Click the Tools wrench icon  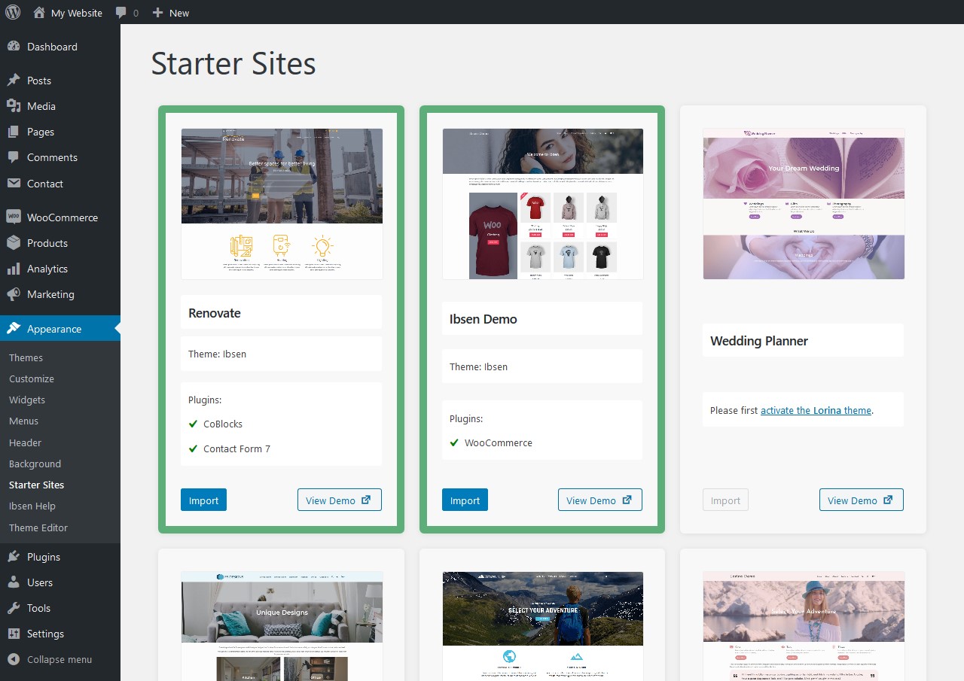tap(14, 608)
